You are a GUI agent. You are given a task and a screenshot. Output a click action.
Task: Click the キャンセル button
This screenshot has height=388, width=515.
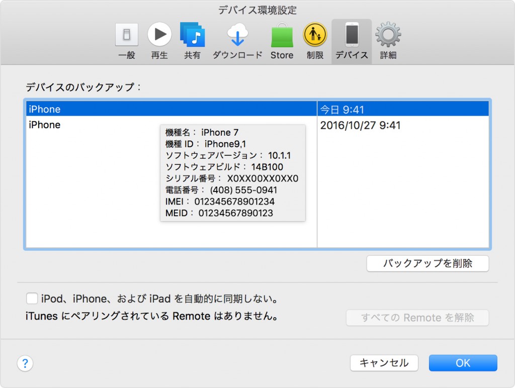(x=384, y=363)
